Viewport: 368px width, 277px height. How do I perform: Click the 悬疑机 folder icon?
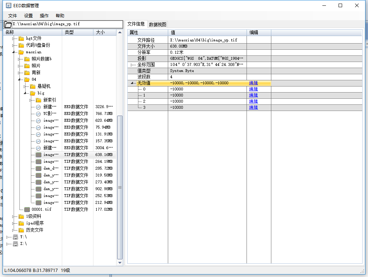[x=33, y=86]
